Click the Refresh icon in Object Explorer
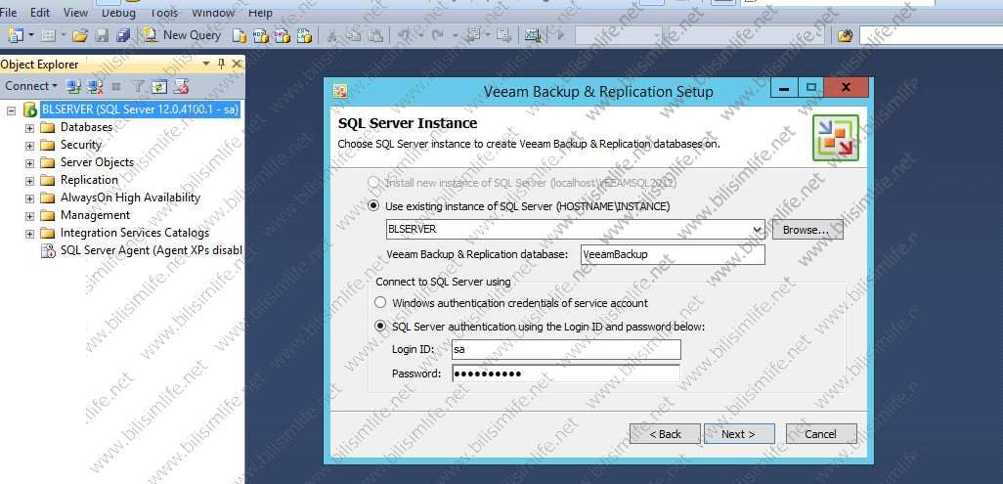 click(x=158, y=86)
